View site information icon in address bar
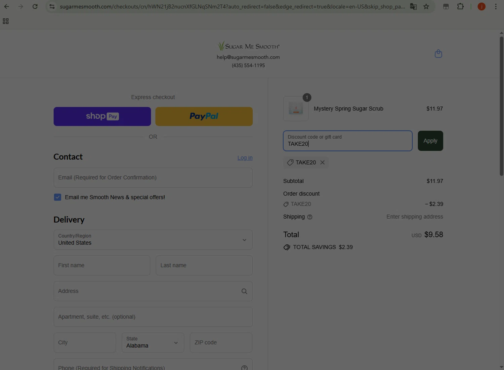 coord(52,6)
